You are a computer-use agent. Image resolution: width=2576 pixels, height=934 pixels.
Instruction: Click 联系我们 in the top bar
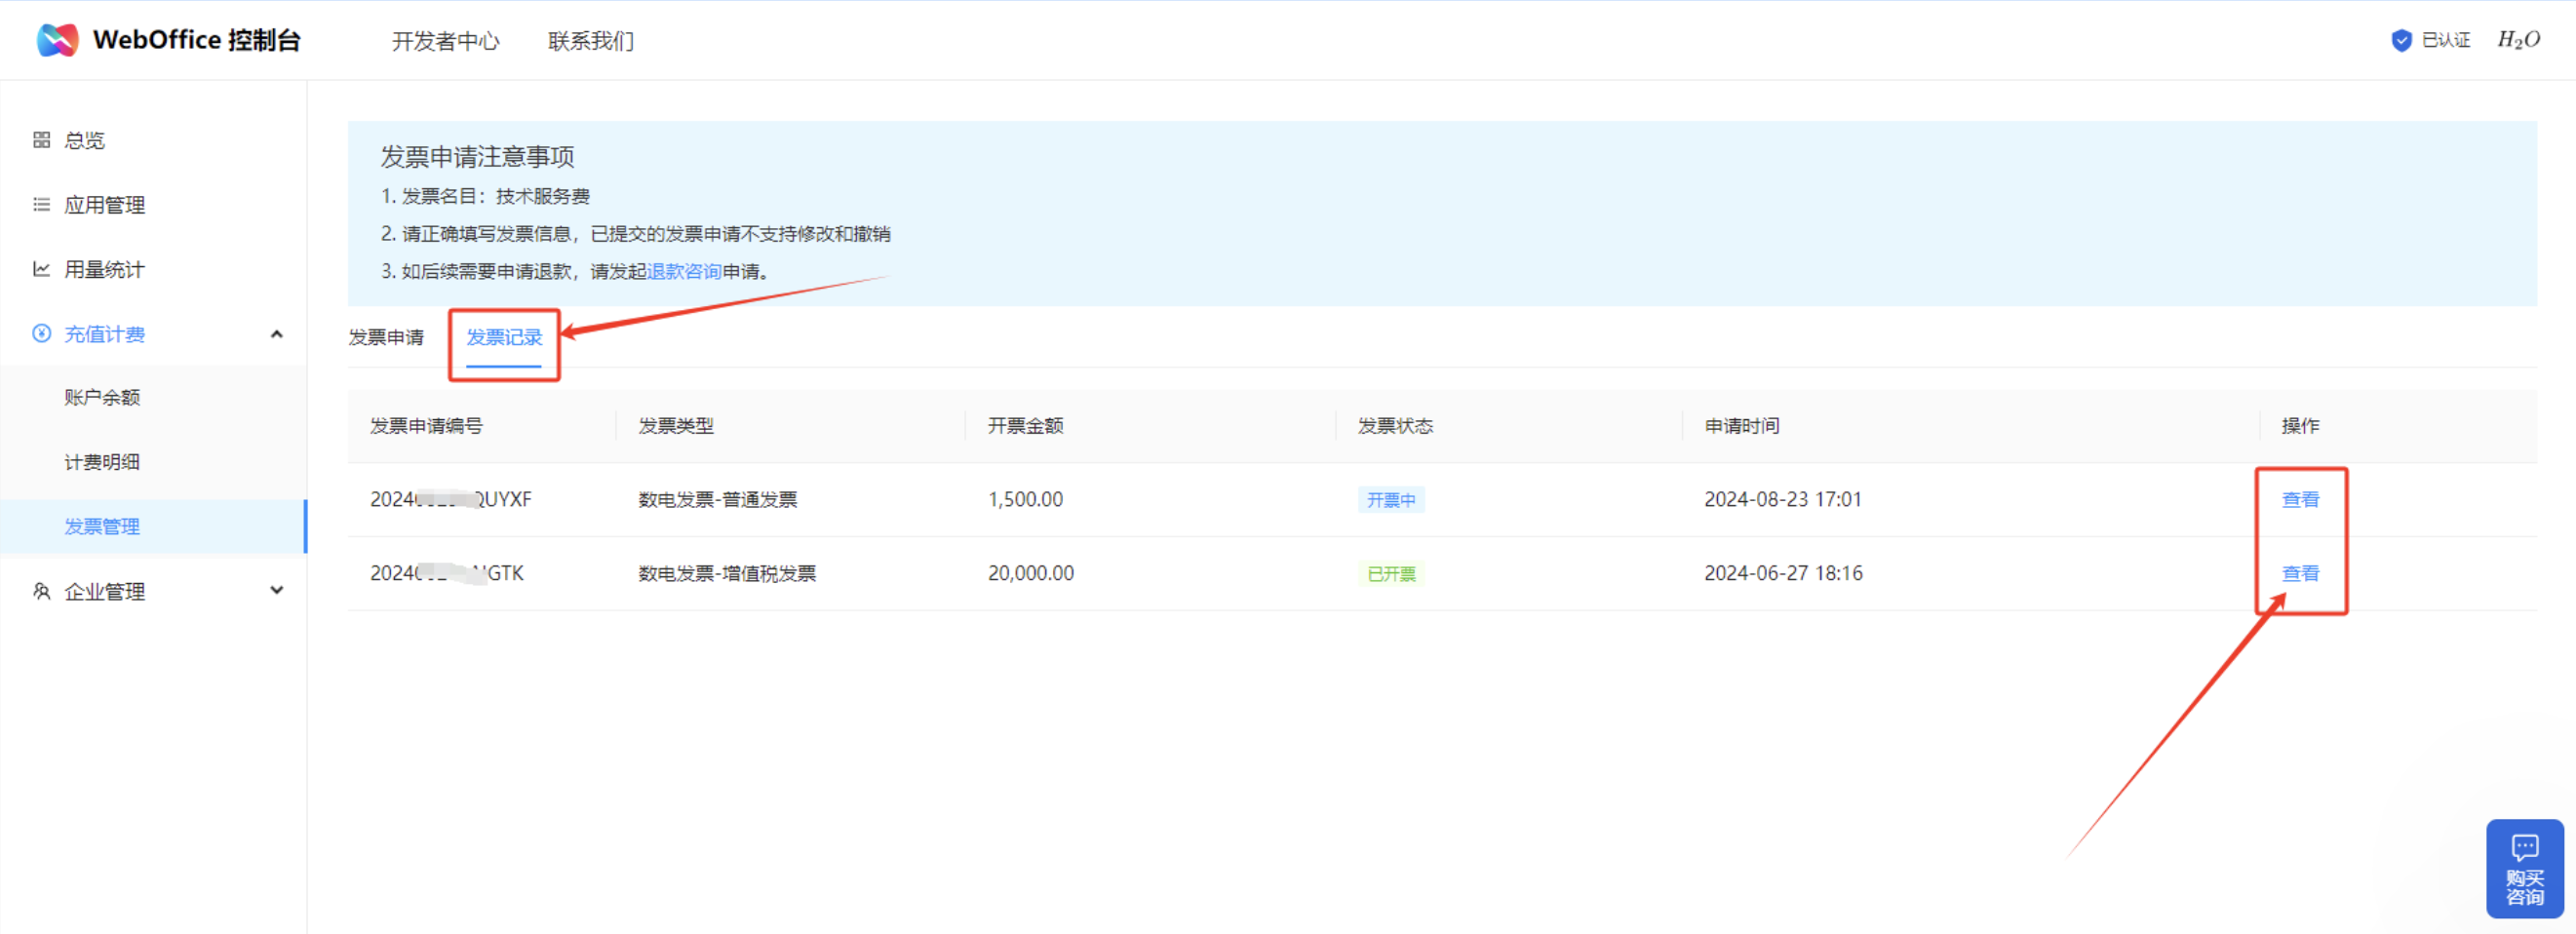tap(590, 41)
